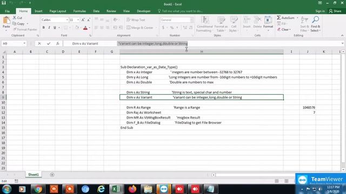This screenshot has width=346, height=194.
Task: Open the font color dropdown arrow
Action: 90,27
